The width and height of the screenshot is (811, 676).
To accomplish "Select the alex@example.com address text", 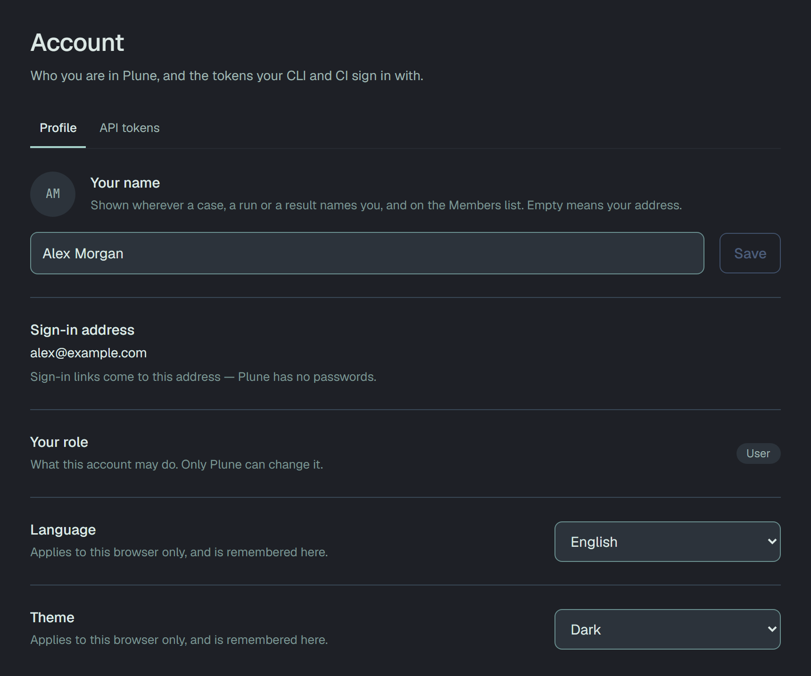I will tap(89, 353).
